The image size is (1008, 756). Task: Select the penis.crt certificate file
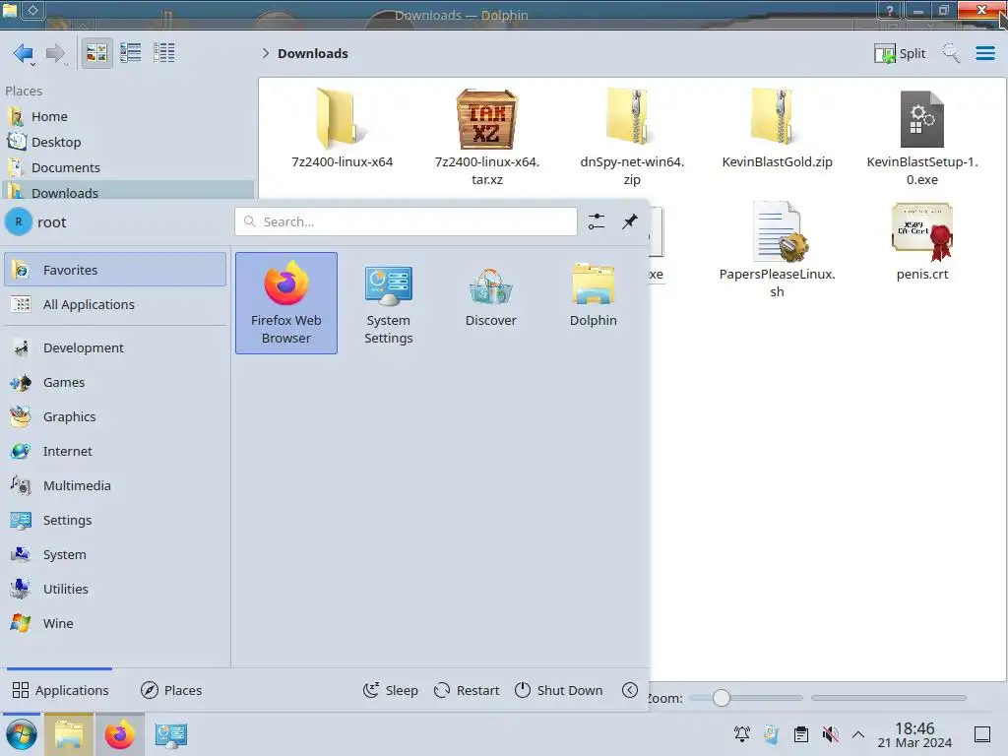921,242
